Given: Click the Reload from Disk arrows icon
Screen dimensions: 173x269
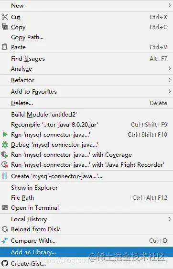Looking at the screenshot, I should coord(5,229).
